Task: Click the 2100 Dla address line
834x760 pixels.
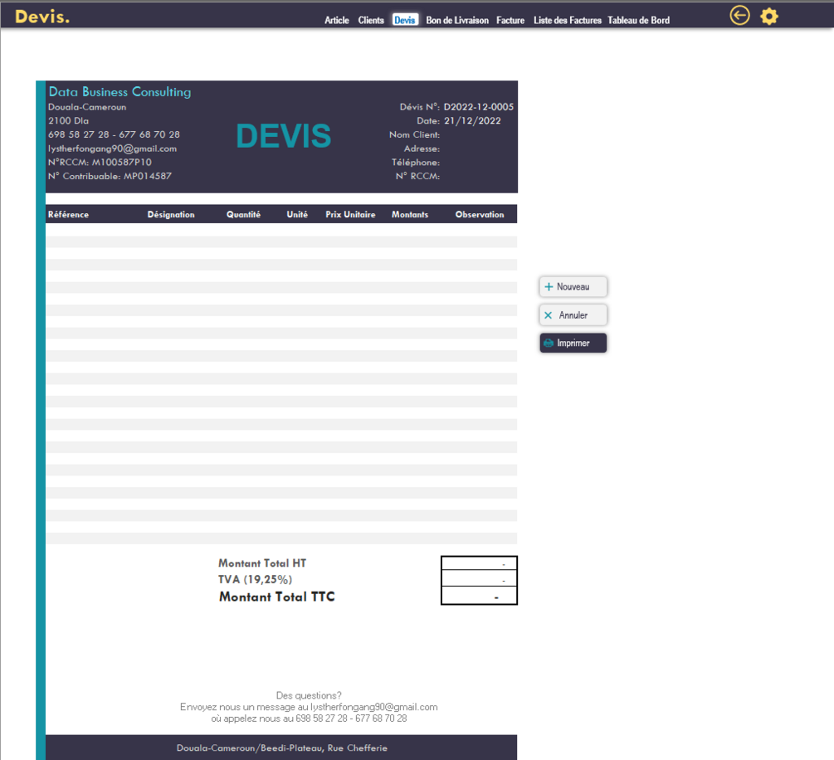Action: click(x=68, y=121)
